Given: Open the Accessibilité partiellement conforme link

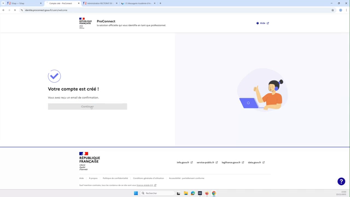Looking at the screenshot, I should [x=186, y=178].
